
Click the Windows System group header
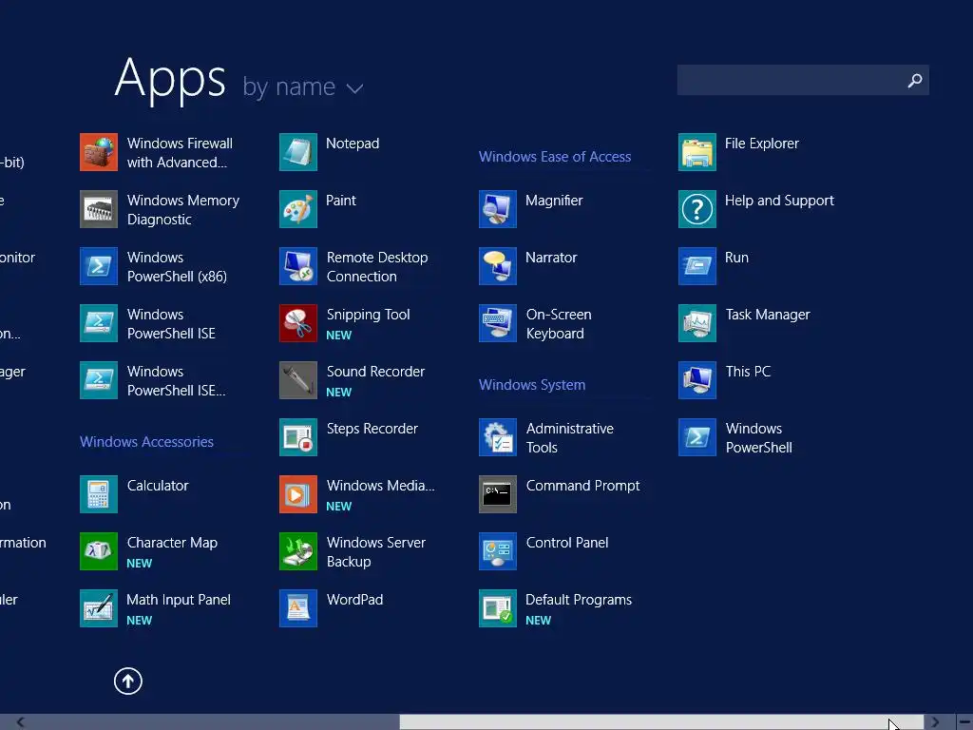pos(532,385)
